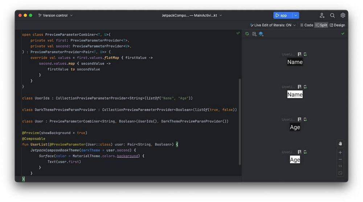
Task: Click the blue layers icon in preview toolbar
Action: [261, 34]
